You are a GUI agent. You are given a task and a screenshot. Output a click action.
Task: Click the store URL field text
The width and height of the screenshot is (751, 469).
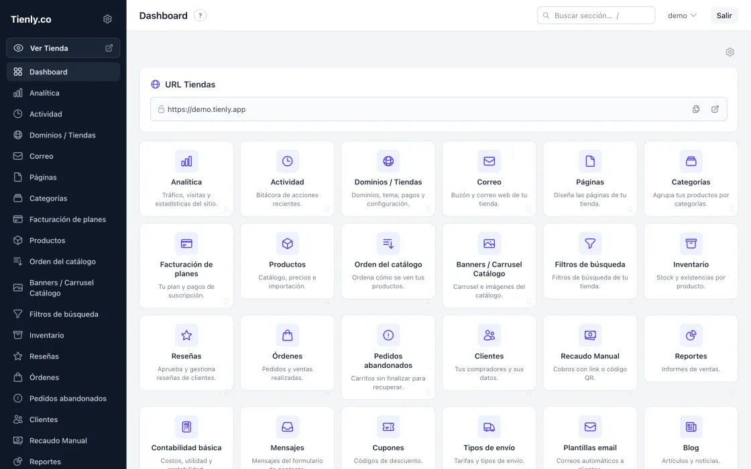[207, 109]
